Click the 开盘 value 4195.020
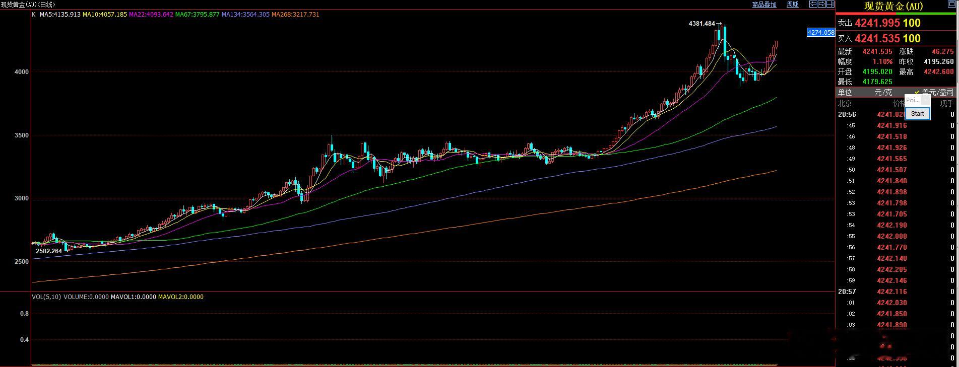This screenshot has width=959, height=367. point(877,71)
